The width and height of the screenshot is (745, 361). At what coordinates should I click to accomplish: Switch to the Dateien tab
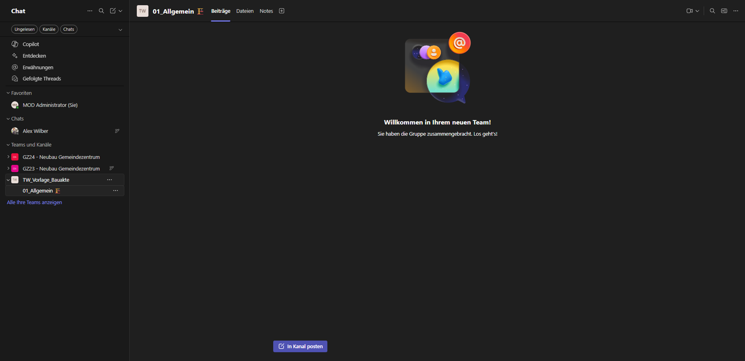(x=245, y=11)
